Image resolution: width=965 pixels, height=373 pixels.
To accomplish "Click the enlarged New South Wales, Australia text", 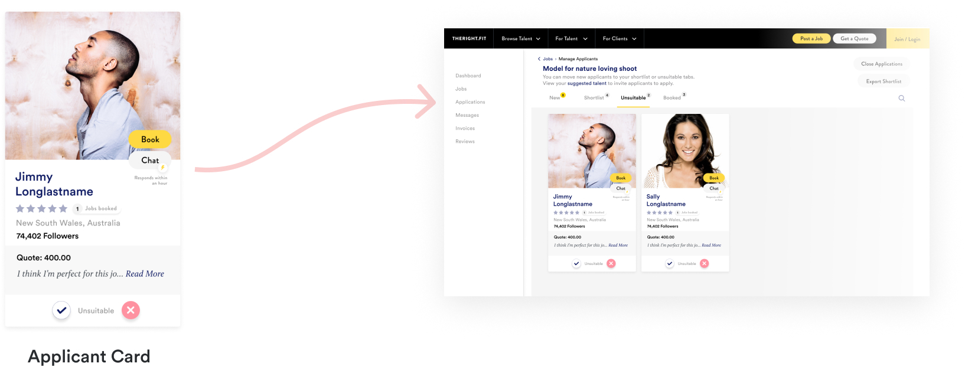I will point(68,223).
